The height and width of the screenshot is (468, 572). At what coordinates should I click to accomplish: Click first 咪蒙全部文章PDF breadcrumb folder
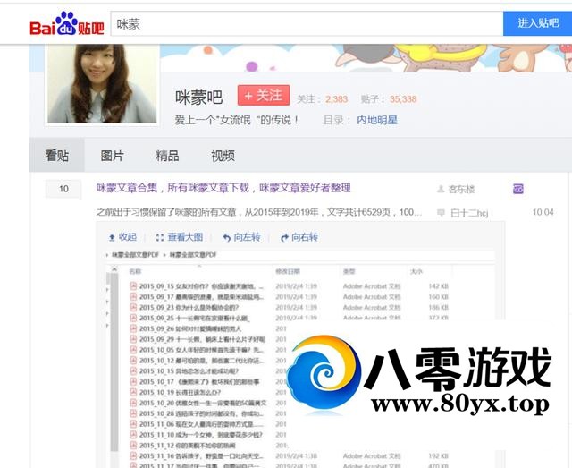pyautogui.click(x=135, y=255)
